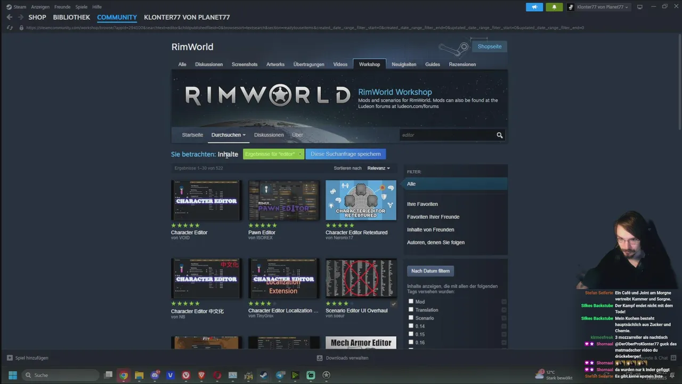Check the 0.14 version checkbox
This screenshot has width=682, height=384.
(x=411, y=325)
